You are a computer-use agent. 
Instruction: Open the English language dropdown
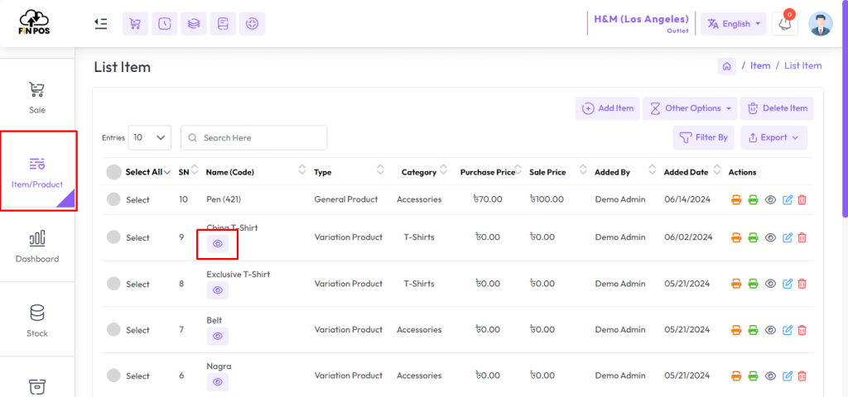click(734, 24)
